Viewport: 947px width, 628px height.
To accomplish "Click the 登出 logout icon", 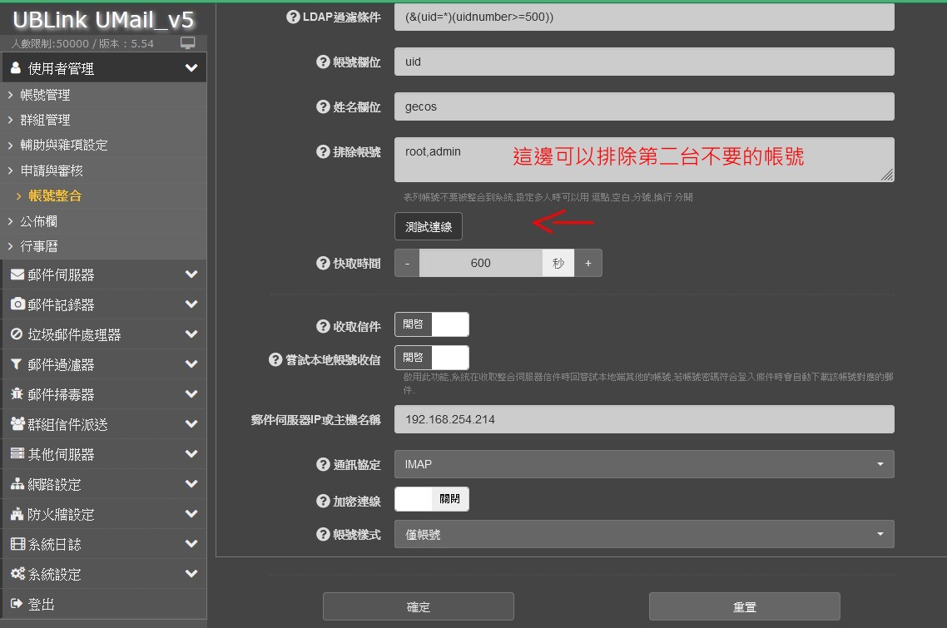I will tap(16, 604).
